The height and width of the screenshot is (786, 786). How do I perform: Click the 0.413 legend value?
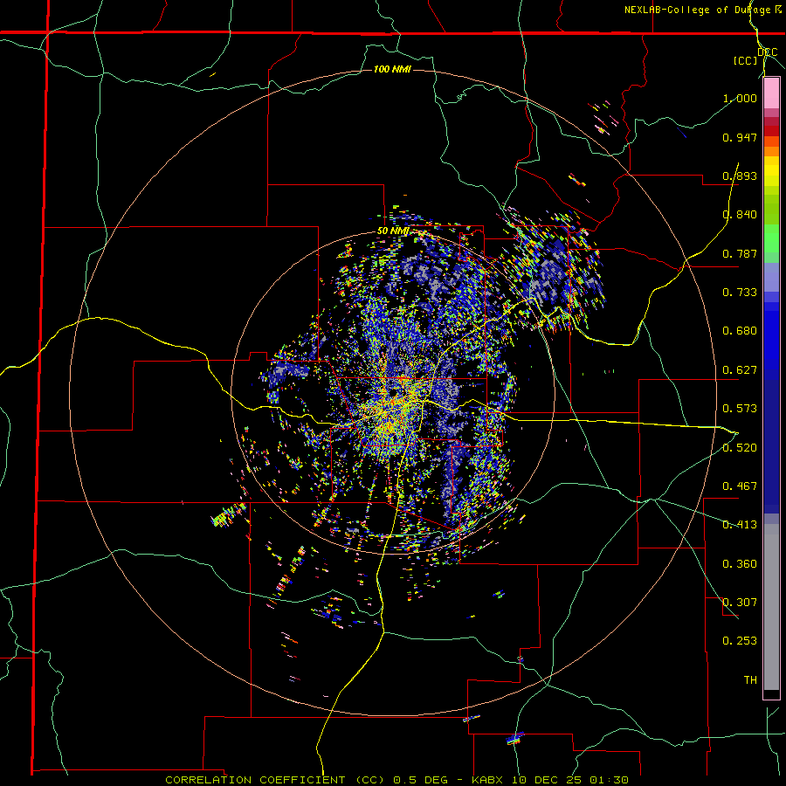click(740, 525)
